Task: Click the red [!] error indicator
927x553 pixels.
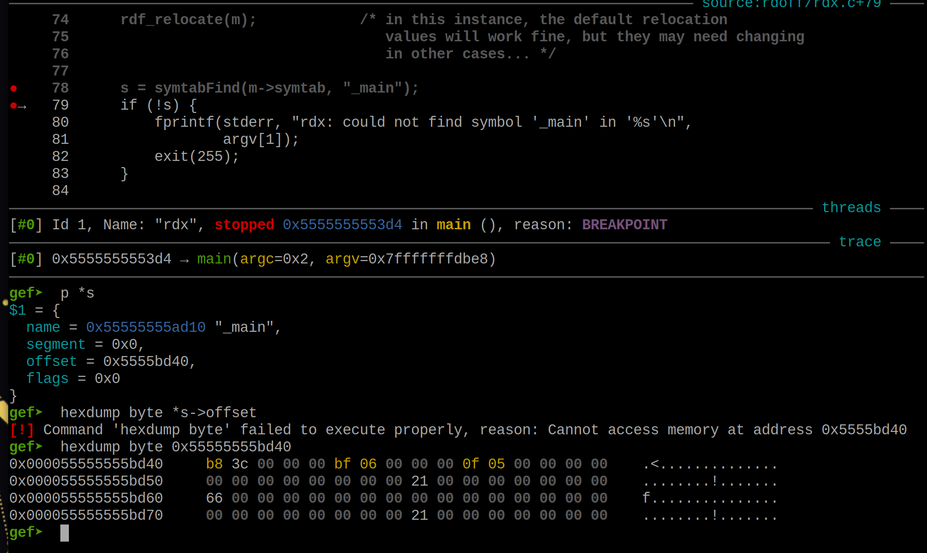Action: [22, 430]
